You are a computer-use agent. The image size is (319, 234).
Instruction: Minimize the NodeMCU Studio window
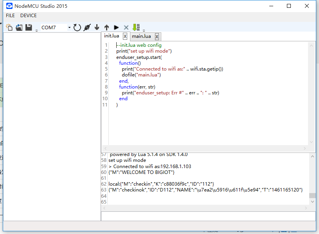pyautogui.click(x=271, y=6)
